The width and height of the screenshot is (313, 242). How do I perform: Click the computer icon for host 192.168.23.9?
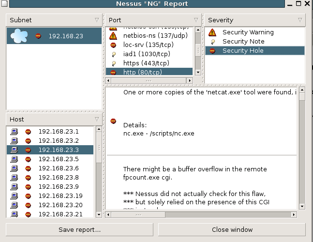[14, 187]
